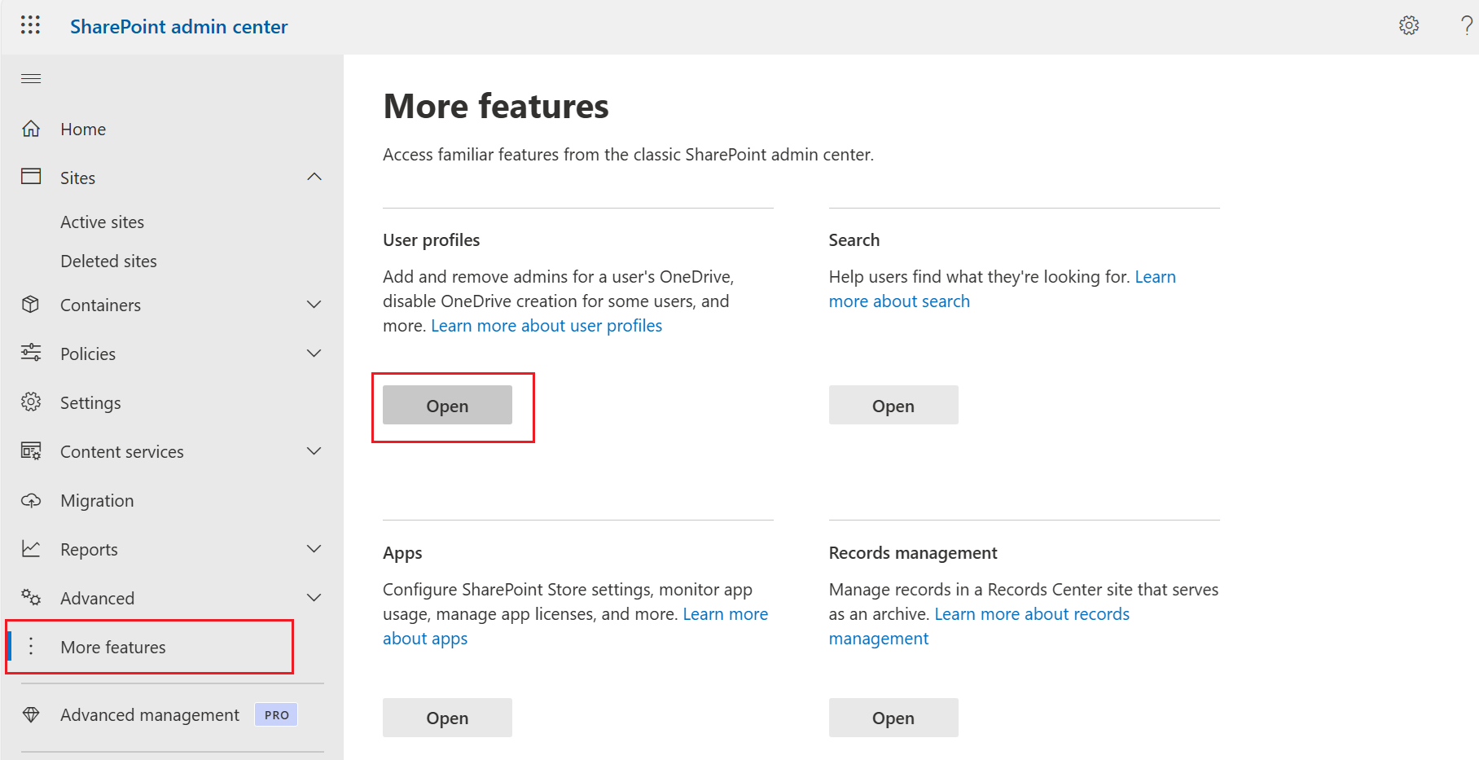Expand the Policies section chevron
The height and width of the screenshot is (760, 1479).
tap(314, 354)
